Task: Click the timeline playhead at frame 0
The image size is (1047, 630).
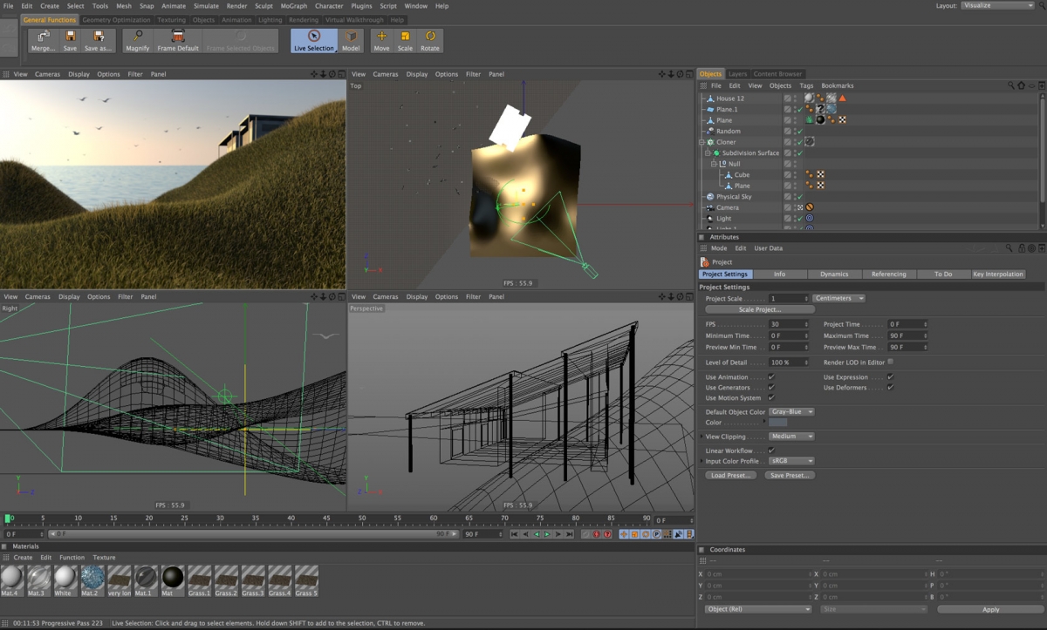Action: (9, 518)
